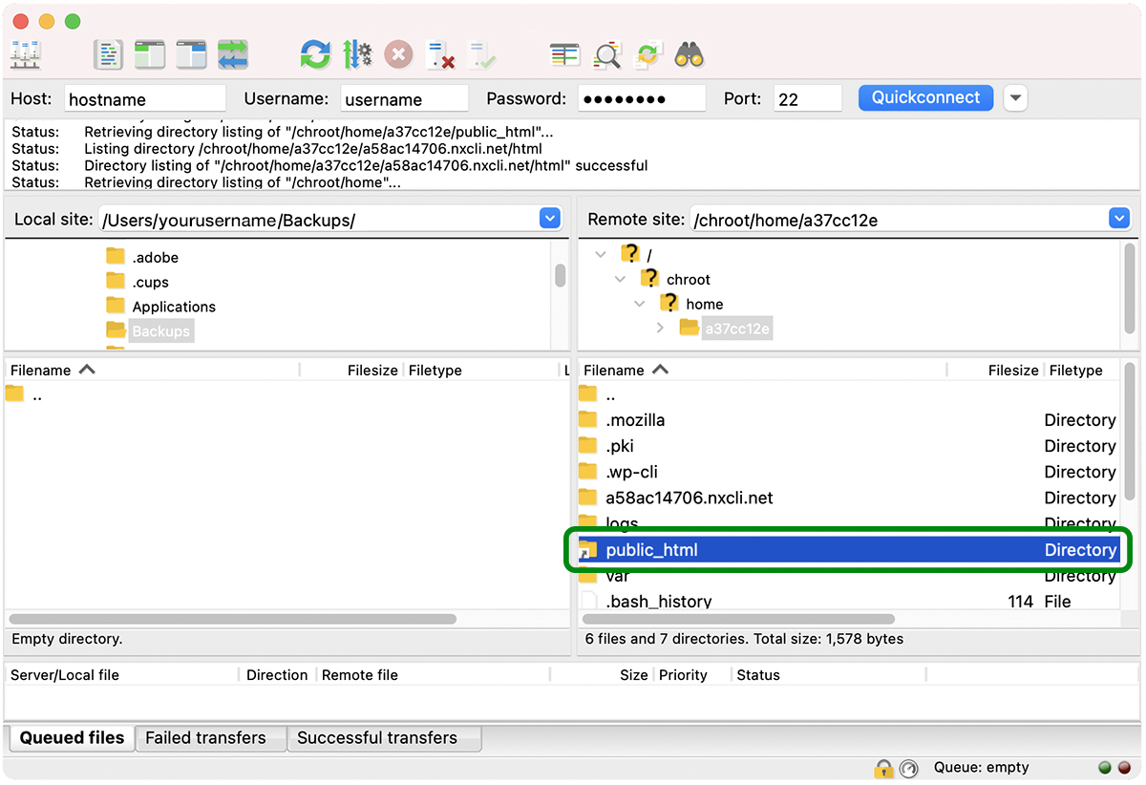Refresh the file and folder listings
This screenshot has height=785, width=1146.
click(x=315, y=54)
